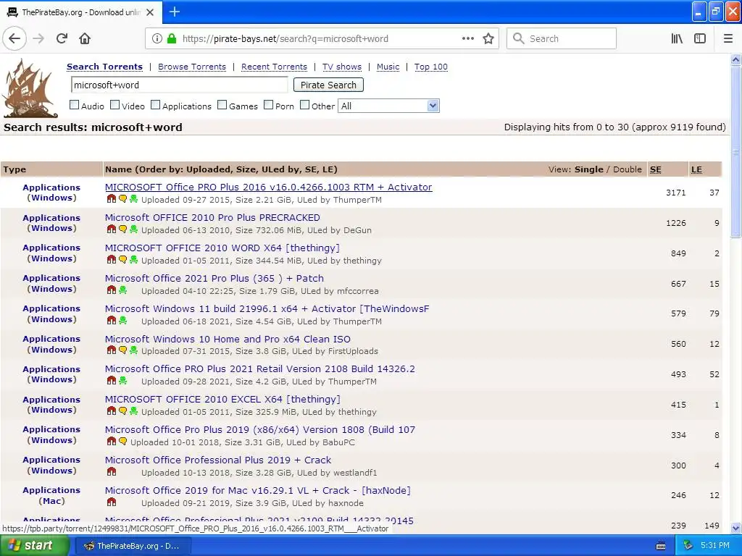
Task: Select ThePirateBay.org taskbar button
Action: pyautogui.click(x=133, y=546)
